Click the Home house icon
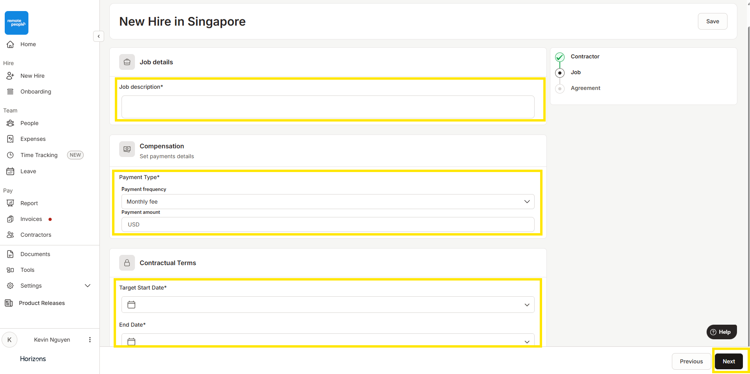750x374 pixels. point(11,44)
